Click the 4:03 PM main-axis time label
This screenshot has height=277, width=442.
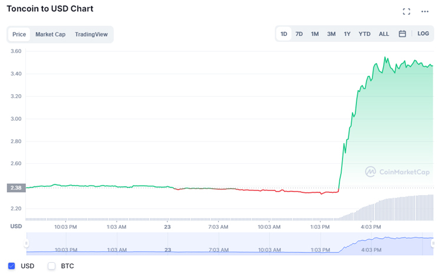(x=371, y=227)
